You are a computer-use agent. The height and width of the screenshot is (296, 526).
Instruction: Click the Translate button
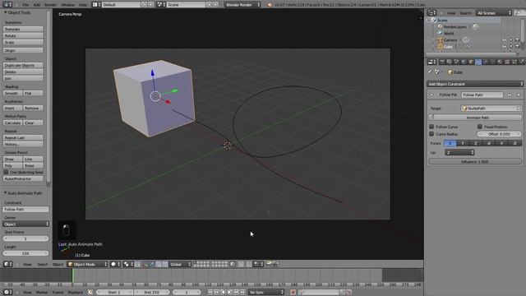23,30
